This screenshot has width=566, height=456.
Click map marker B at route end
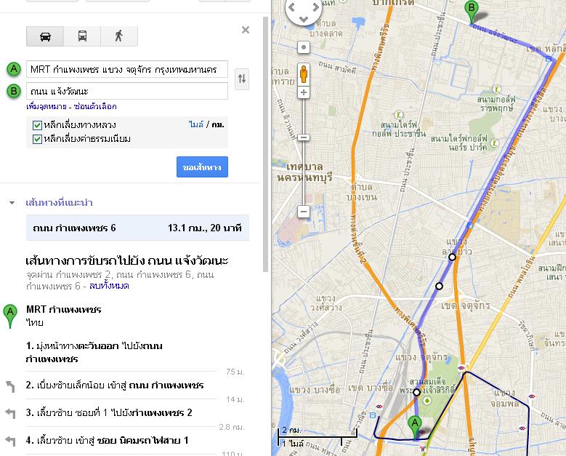point(471,12)
